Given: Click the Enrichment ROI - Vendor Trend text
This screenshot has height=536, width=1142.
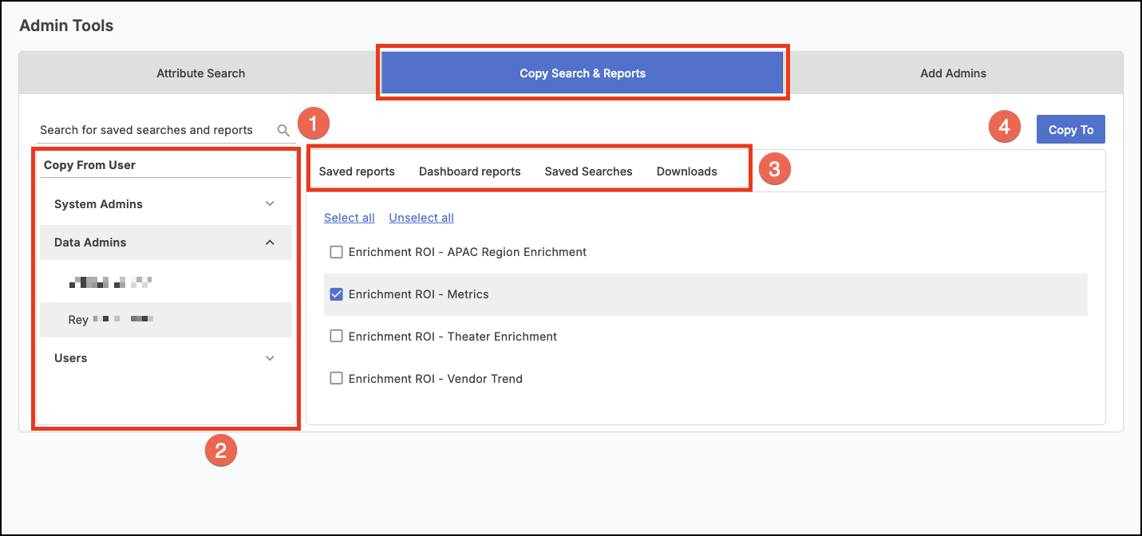Looking at the screenshot, I should tap(436, 379).
